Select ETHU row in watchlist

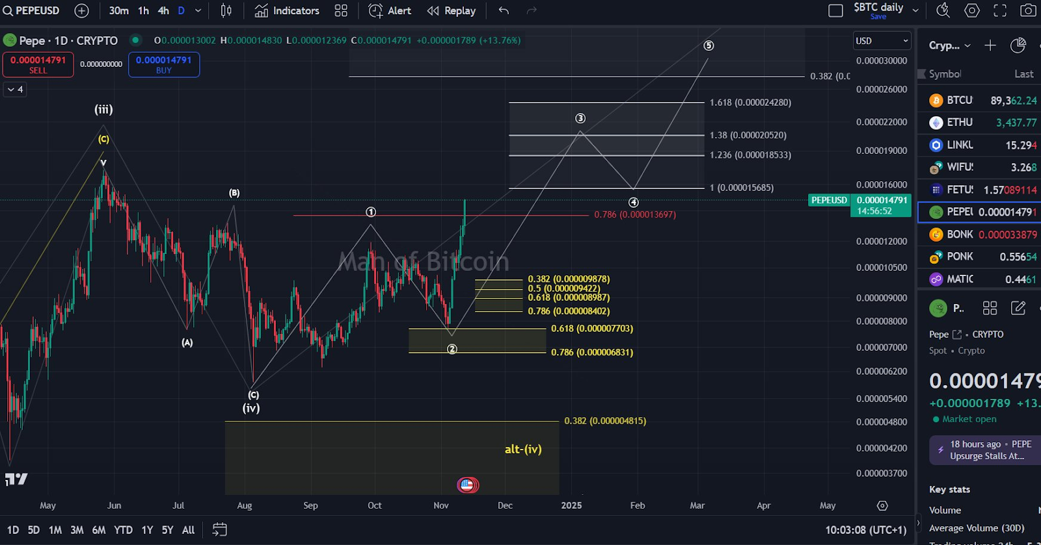(979, 122)
